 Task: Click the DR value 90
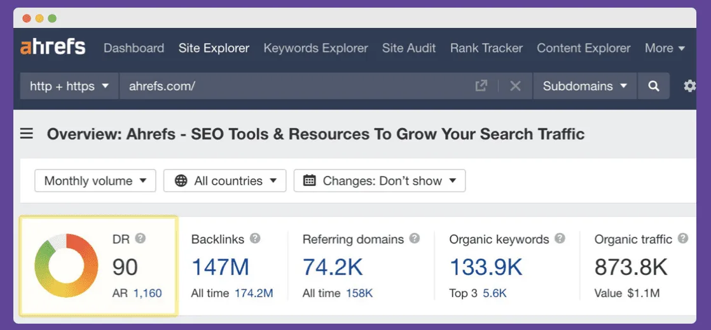125,267
